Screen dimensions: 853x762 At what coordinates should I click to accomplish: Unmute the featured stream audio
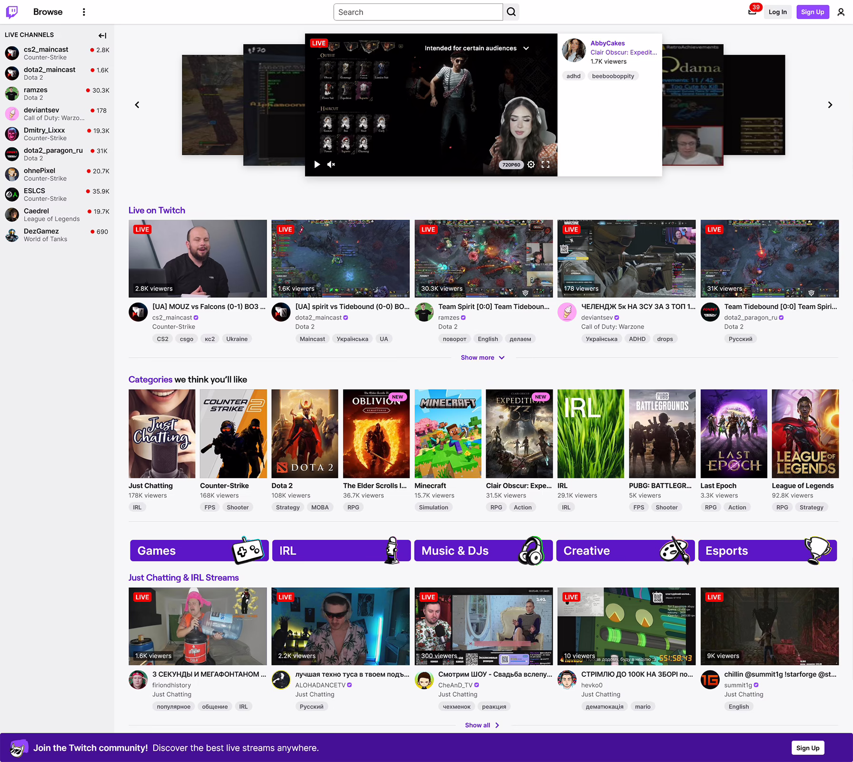pyautogui.click(x=331, y=164)
